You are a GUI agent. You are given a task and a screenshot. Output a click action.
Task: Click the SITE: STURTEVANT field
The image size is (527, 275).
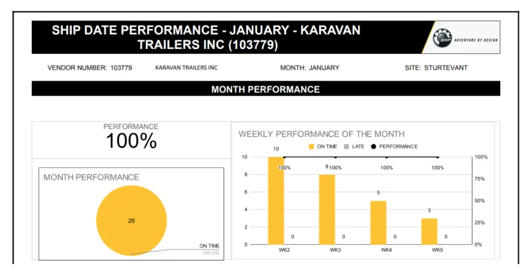point(436,68)
